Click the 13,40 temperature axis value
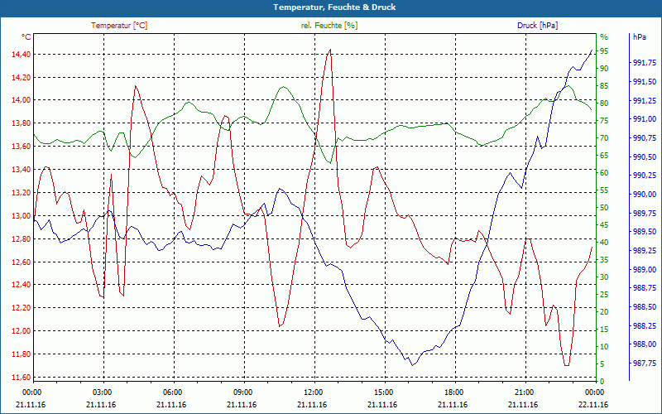 [21, 170]
